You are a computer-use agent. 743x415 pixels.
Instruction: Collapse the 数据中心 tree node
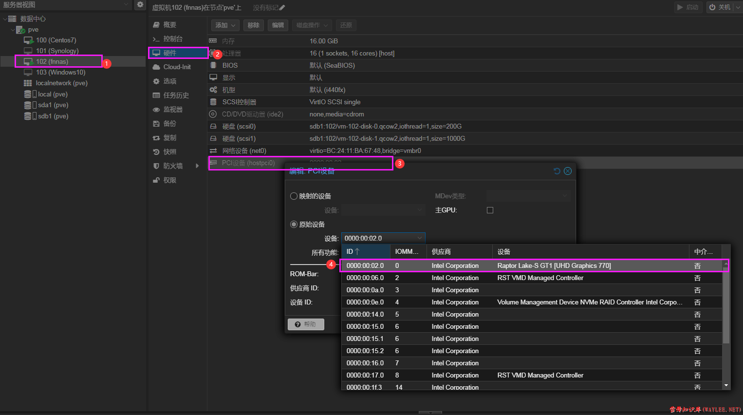5,19
